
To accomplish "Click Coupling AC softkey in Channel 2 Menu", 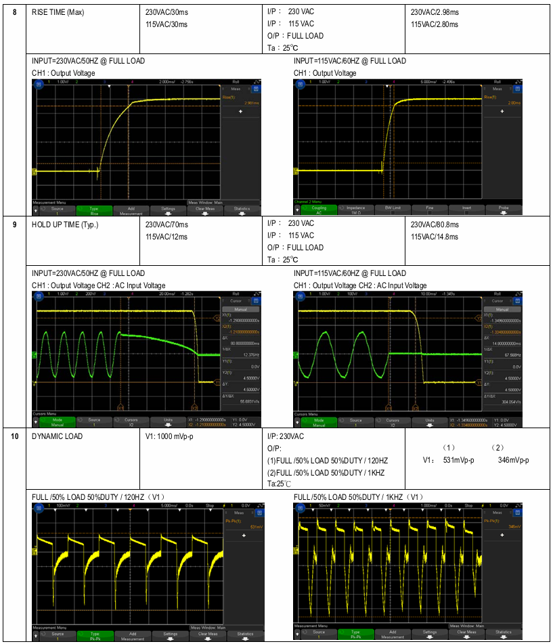I will click(x=319, y=210).
